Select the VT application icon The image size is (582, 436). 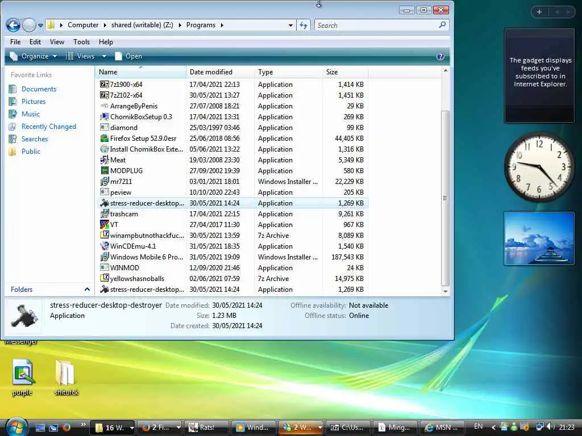pyautogui.click(x=105, y=224)
